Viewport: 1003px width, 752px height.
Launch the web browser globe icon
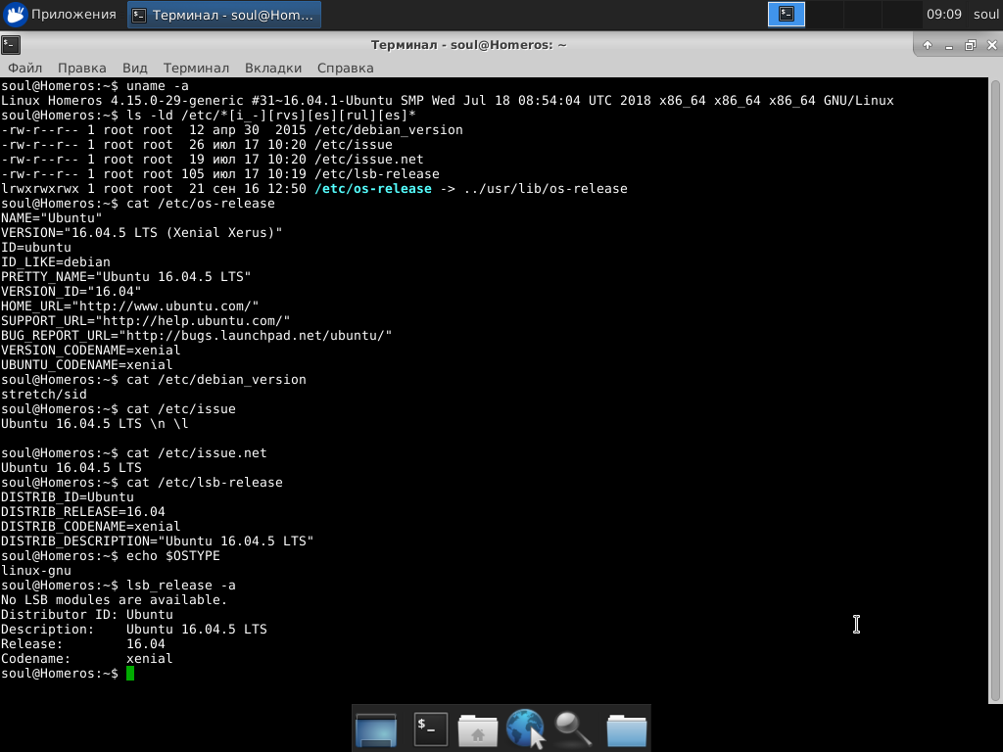(x=526, y=728)
